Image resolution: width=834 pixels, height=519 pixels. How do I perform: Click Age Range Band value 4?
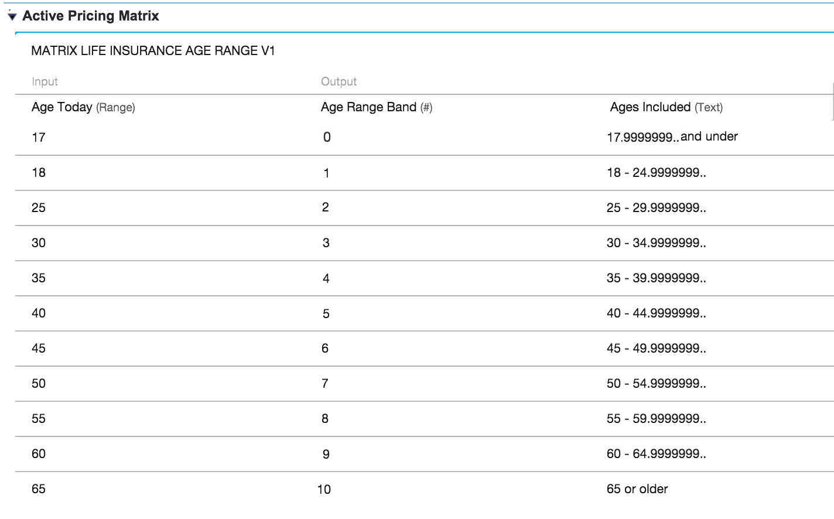tap(326, 278)
